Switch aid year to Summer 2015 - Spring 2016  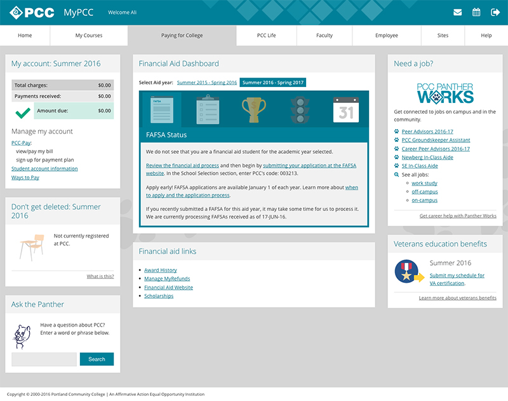(206, 83)
